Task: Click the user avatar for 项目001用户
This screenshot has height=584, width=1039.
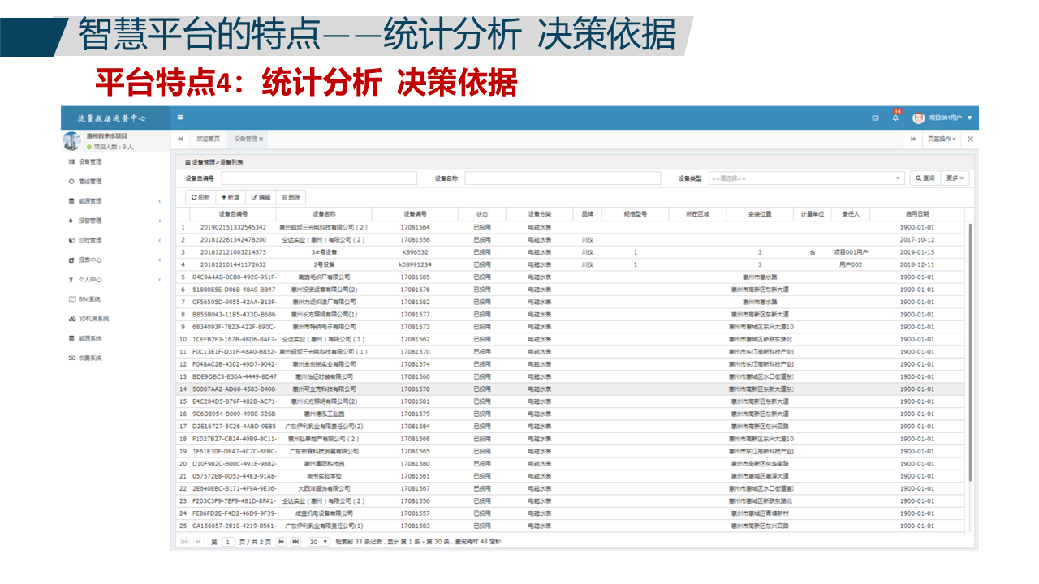Action: 919,118
